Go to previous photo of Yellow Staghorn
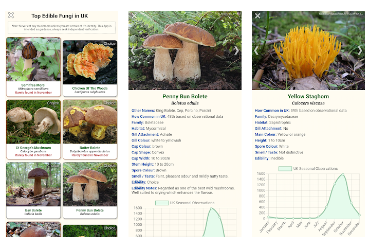369x249 pixels. 256,50
